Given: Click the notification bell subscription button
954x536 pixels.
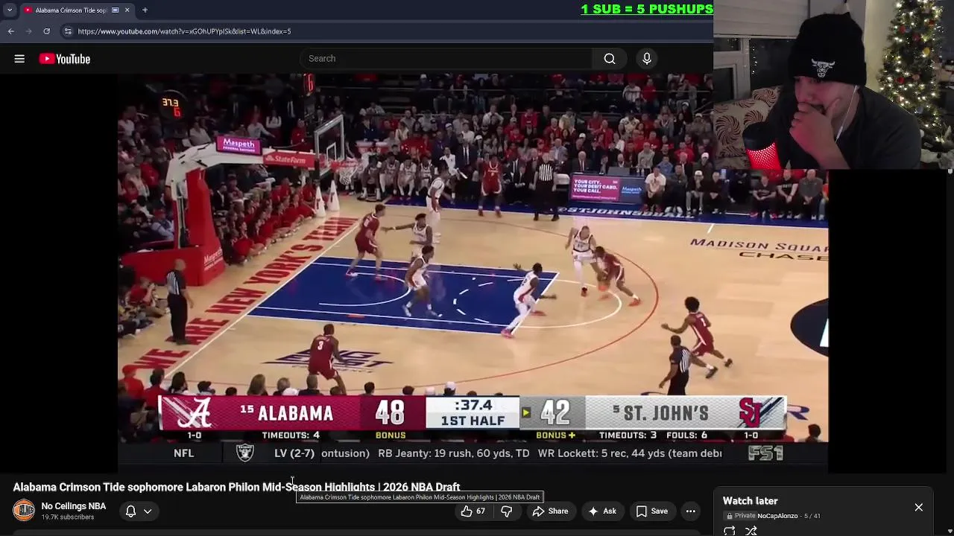Looking at the screenshot, I should 130,511.
